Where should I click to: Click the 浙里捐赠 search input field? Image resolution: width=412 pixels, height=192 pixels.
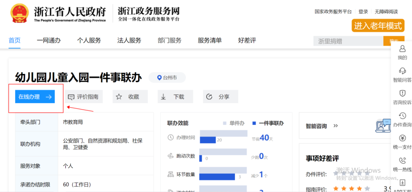(348, 41)
